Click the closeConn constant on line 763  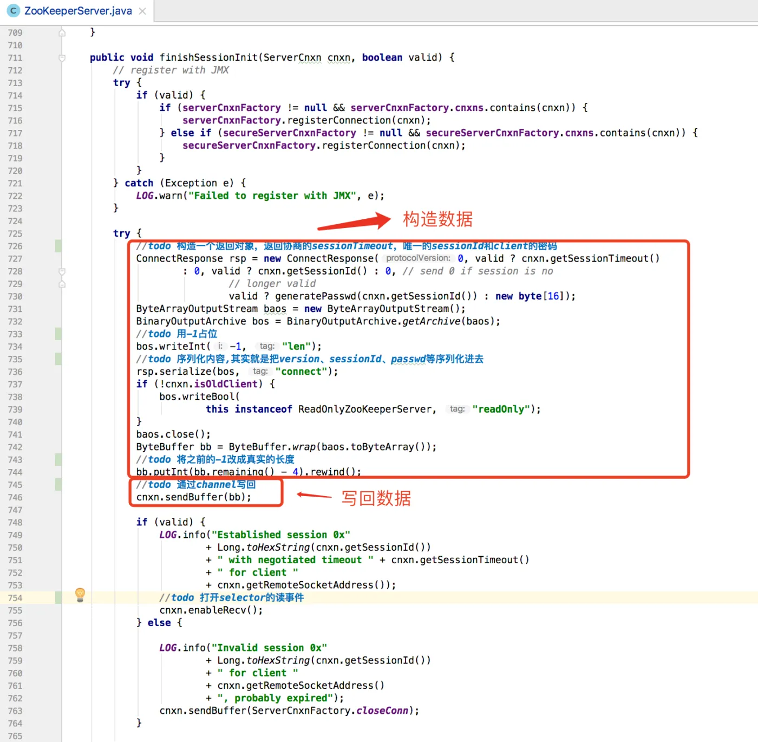(382, 711)
